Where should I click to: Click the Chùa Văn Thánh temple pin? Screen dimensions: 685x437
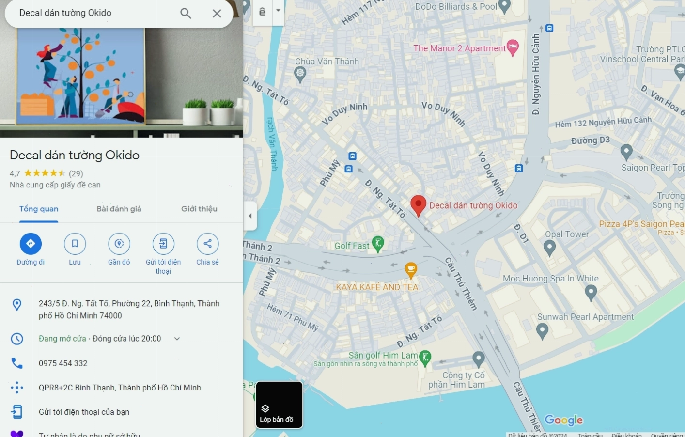click(x=300, y=74)
